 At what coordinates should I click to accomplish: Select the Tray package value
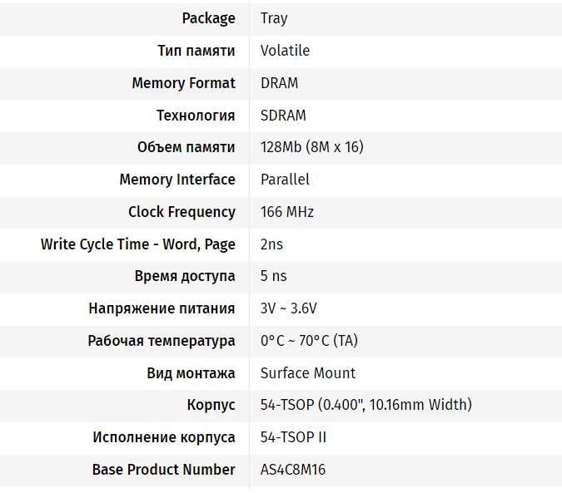274,18
